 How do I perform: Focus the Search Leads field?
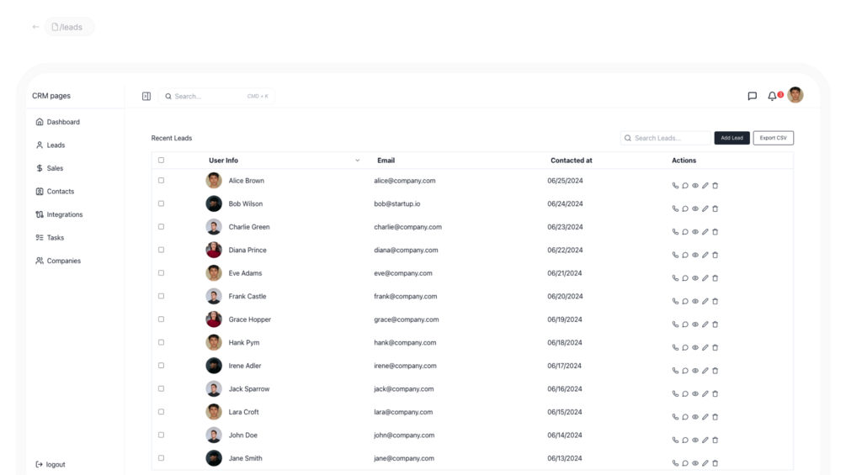[666, 138]
